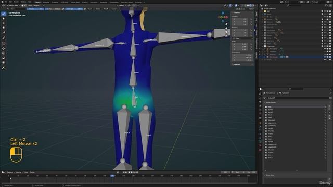The height and width of the screenshot is (187, 333).
Task: Open the Cursor settings dropdown
Action: click(x=114, y=9)
